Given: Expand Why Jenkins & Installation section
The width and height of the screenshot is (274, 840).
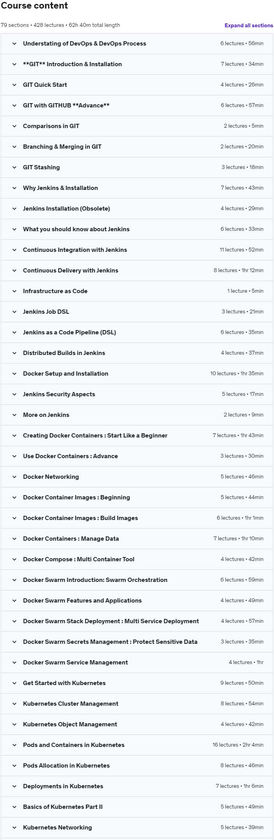Looking at the screenshot, I should (137, 188).
